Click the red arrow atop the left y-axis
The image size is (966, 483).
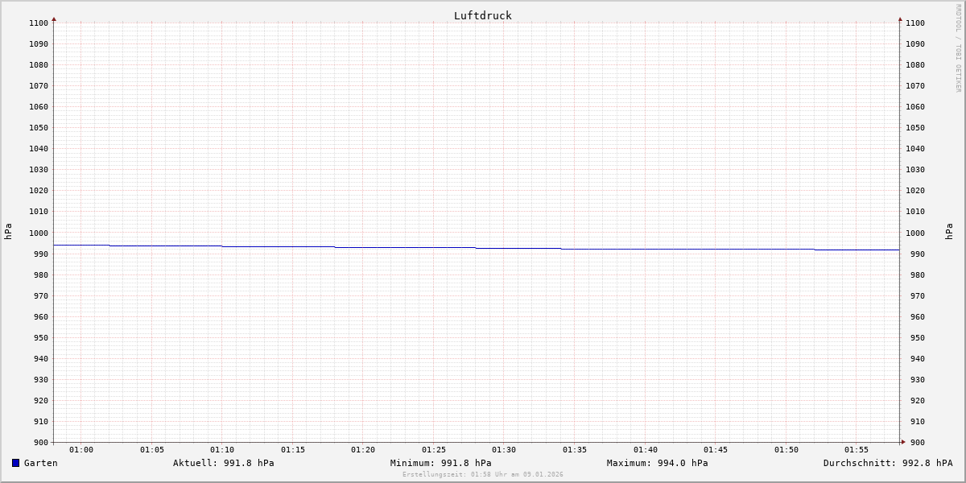[x=54, y=19]
